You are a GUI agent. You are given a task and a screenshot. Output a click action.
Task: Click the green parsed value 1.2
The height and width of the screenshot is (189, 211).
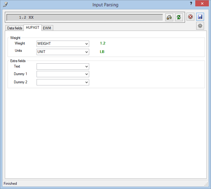[x=103, y=43]
